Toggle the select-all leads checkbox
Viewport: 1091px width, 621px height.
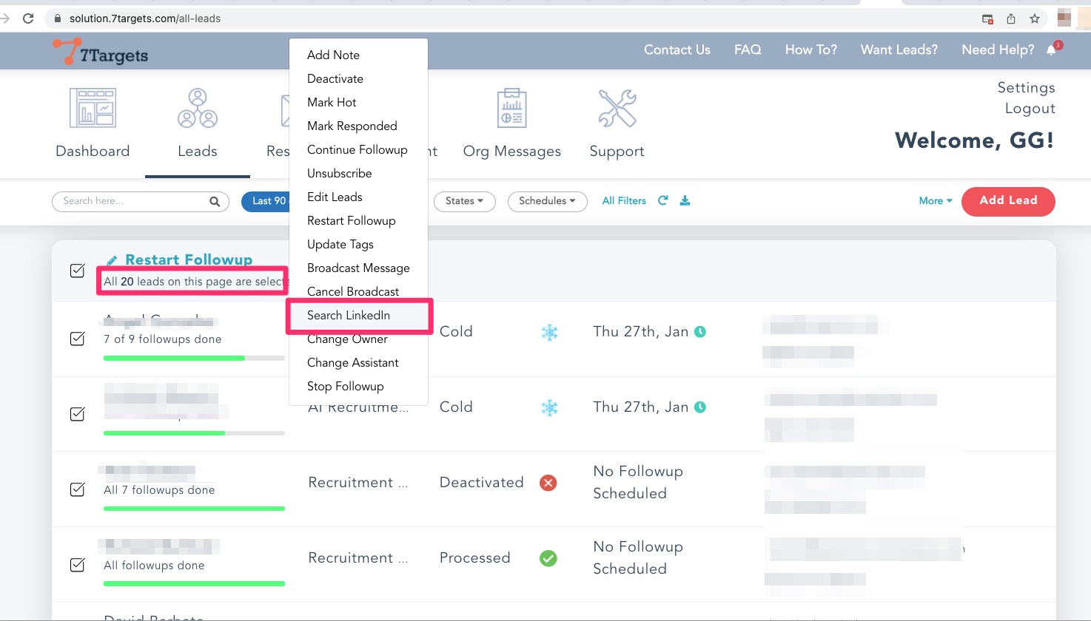(78, 271)
